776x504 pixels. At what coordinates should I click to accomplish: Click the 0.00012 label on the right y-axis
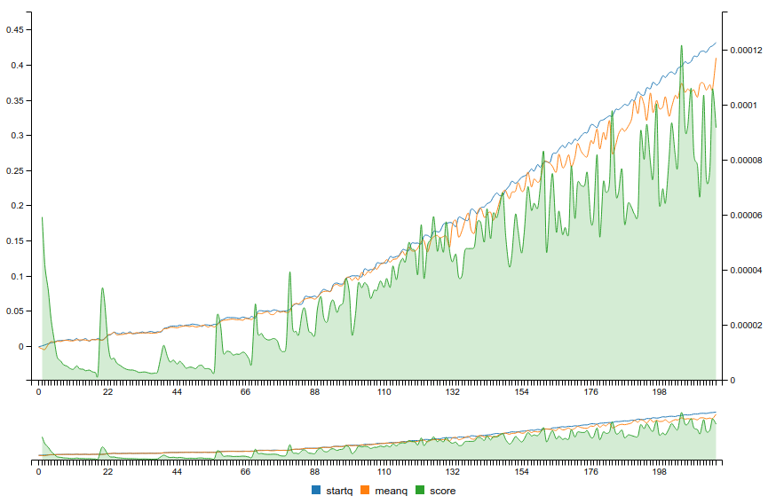tap(746, 51)
